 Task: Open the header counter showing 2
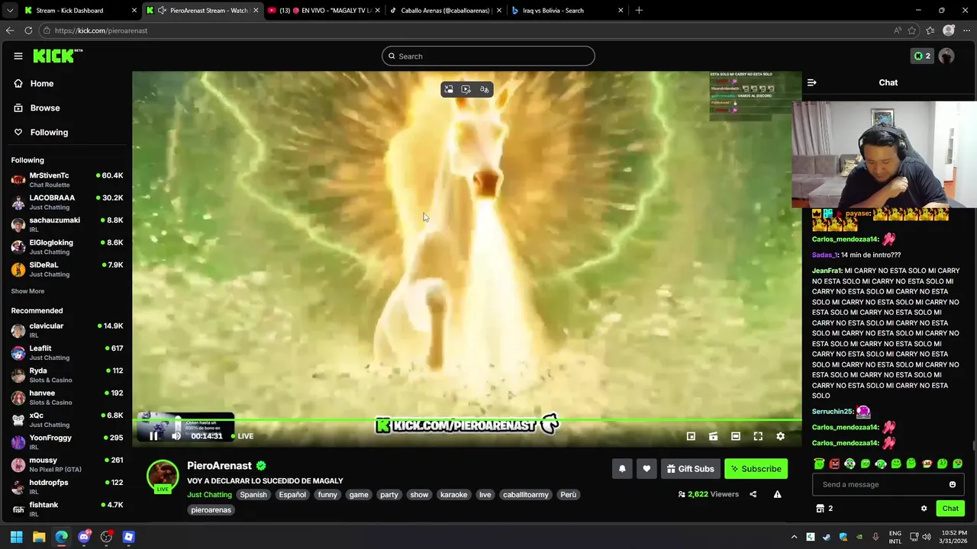922,56
